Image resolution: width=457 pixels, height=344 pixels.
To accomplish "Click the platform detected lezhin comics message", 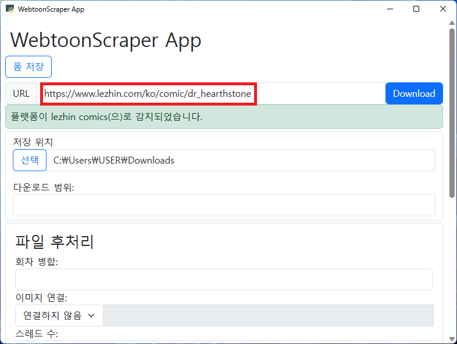I will [x=224, y=117].
